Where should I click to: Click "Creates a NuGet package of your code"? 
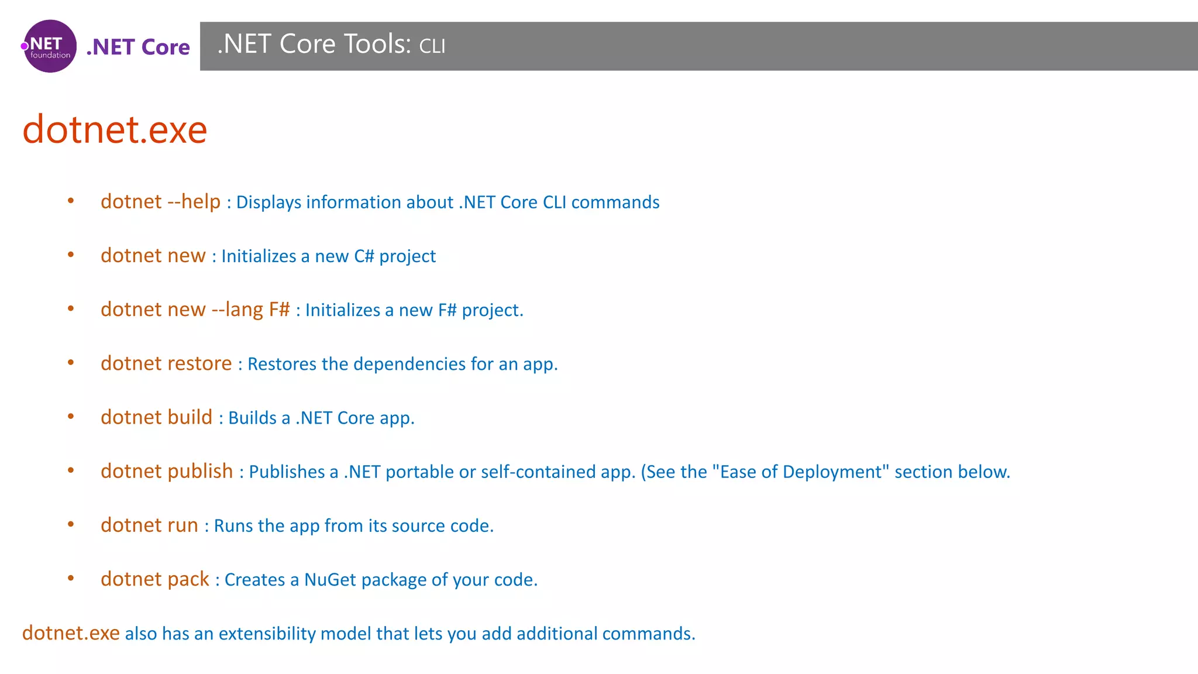point(381,579)
